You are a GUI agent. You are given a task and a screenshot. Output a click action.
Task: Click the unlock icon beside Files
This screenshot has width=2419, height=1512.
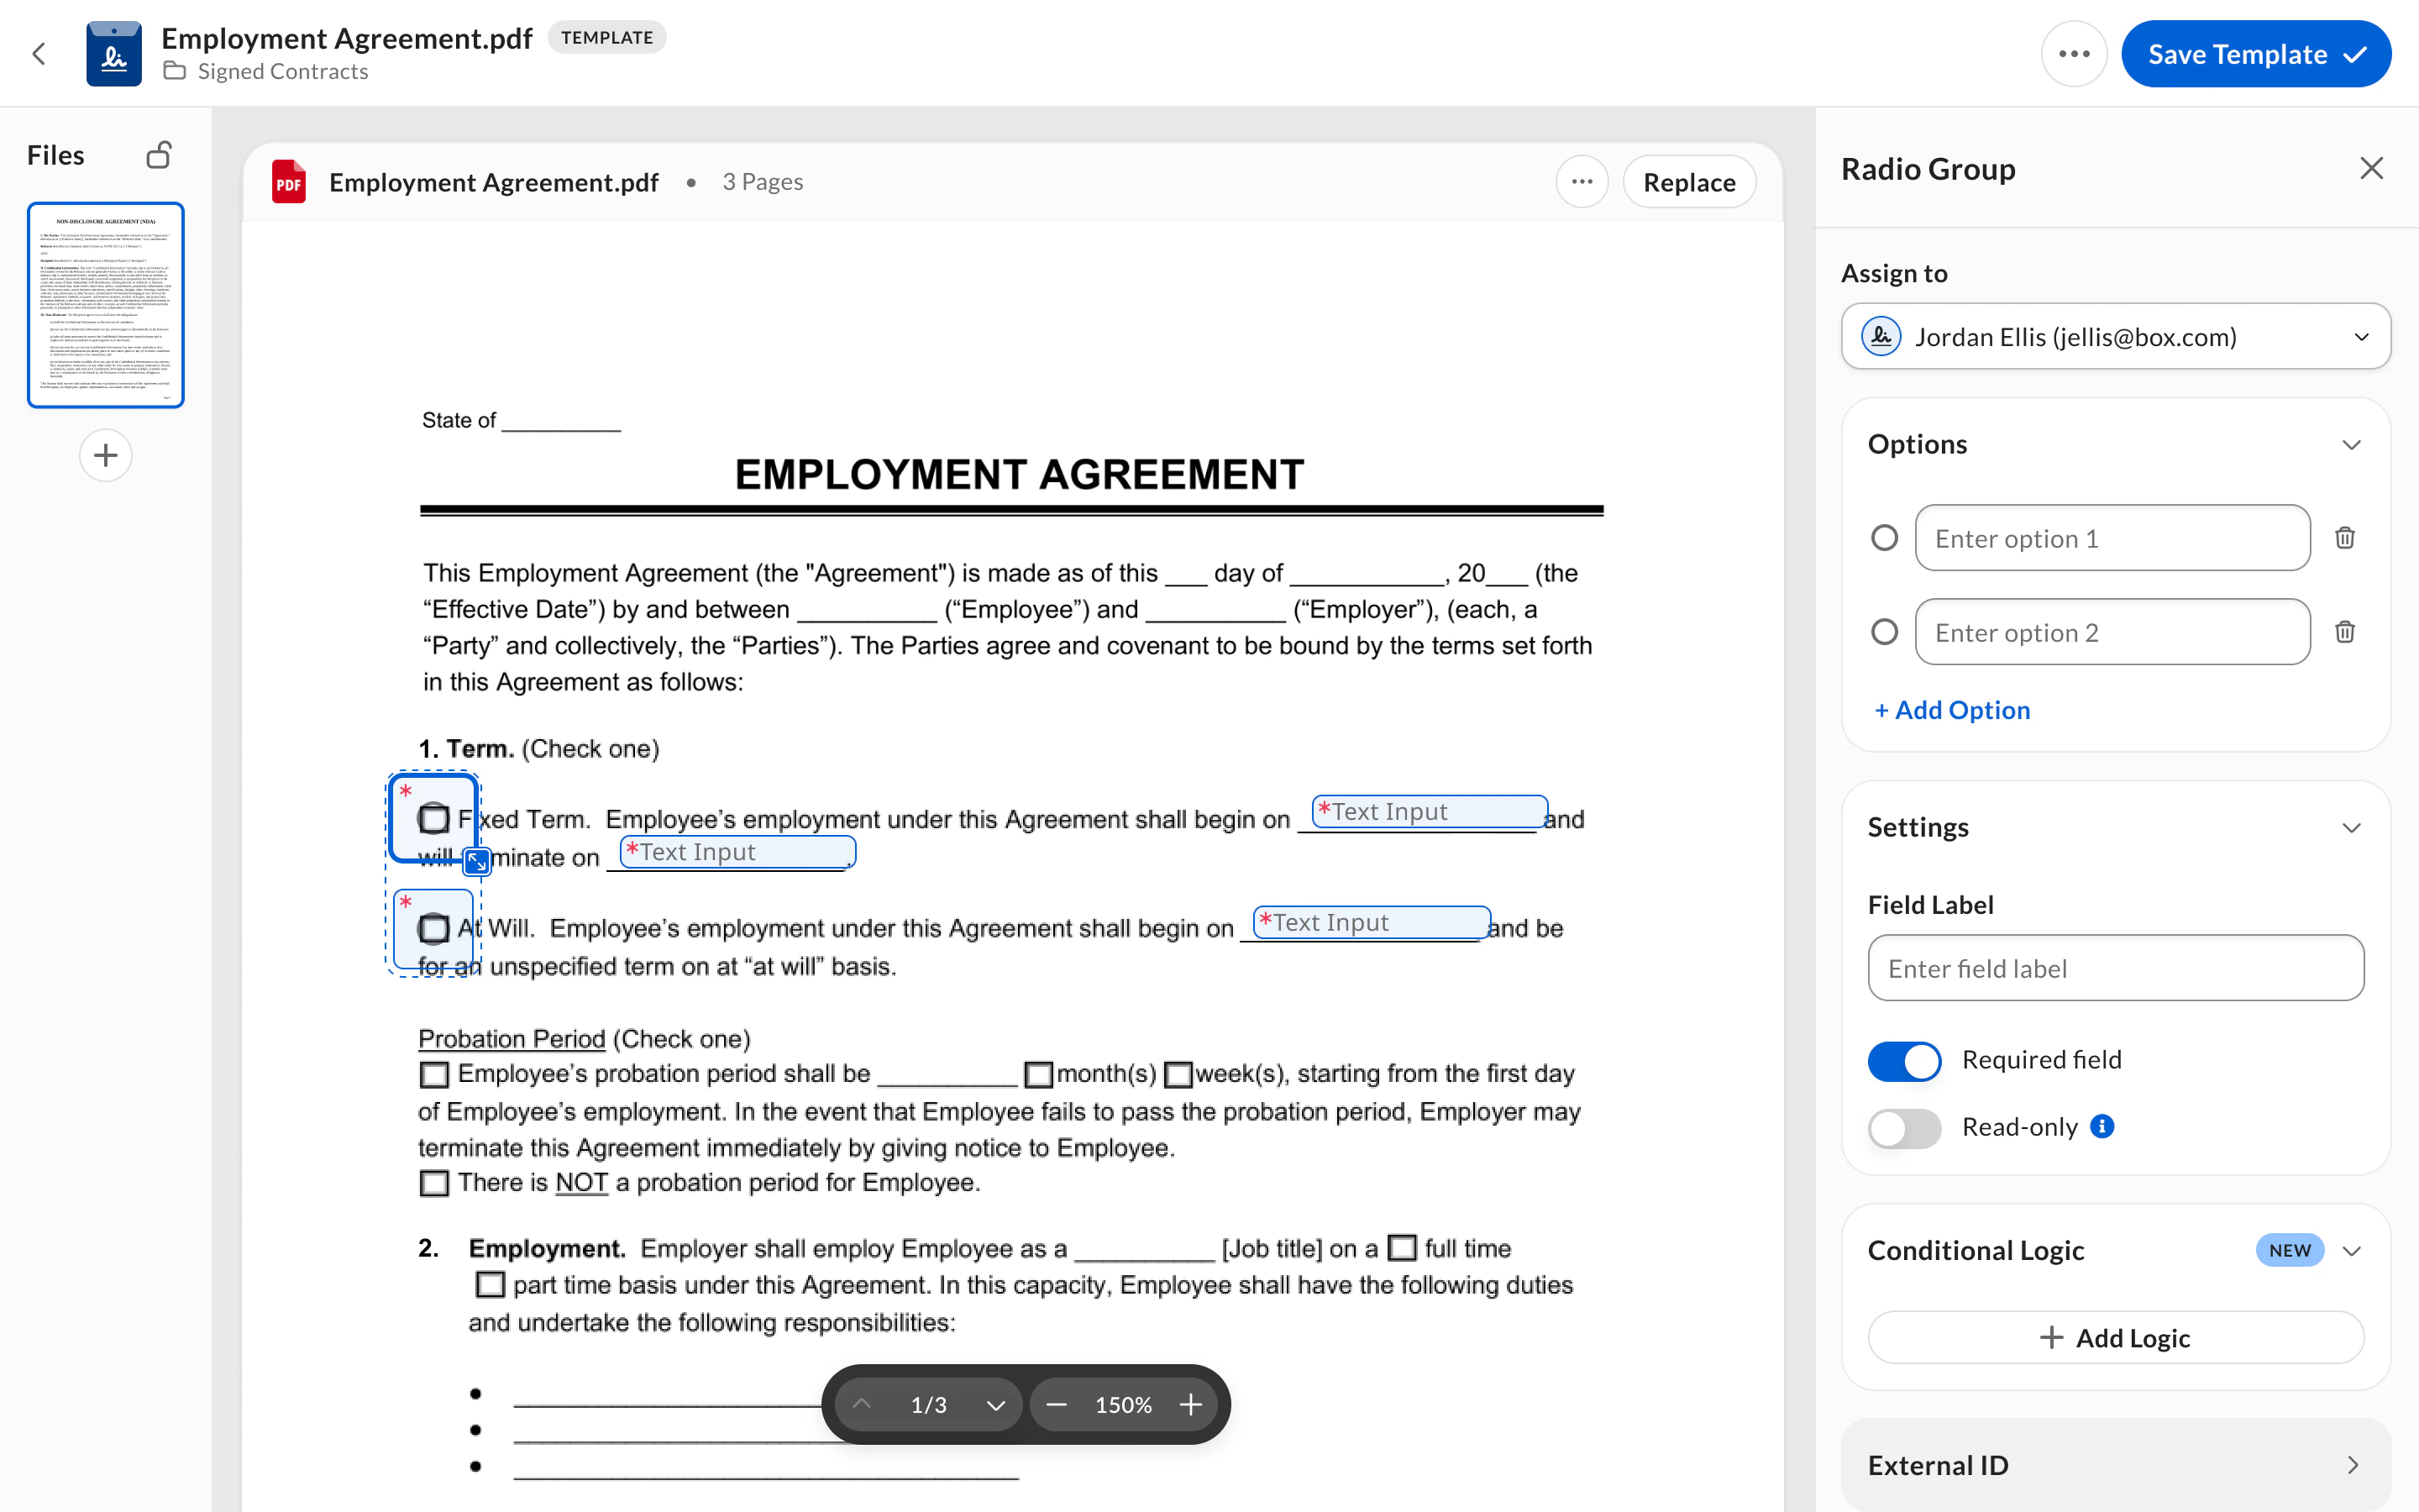[159, 155]
